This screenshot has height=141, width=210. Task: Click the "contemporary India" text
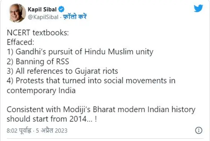click(41, 90)
